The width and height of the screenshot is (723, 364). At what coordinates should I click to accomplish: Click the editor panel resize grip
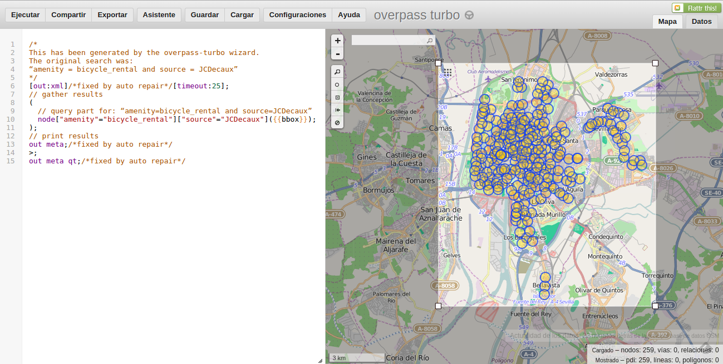[320, 360]
